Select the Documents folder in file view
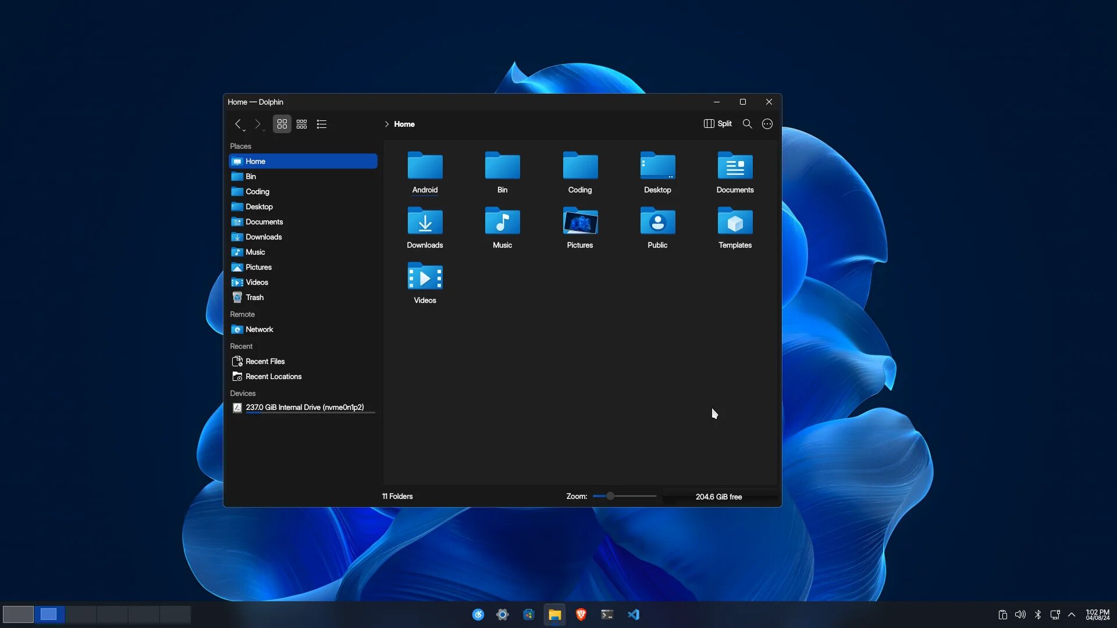Viewport: 1117px width, 628px height. (x=735, y=172)
